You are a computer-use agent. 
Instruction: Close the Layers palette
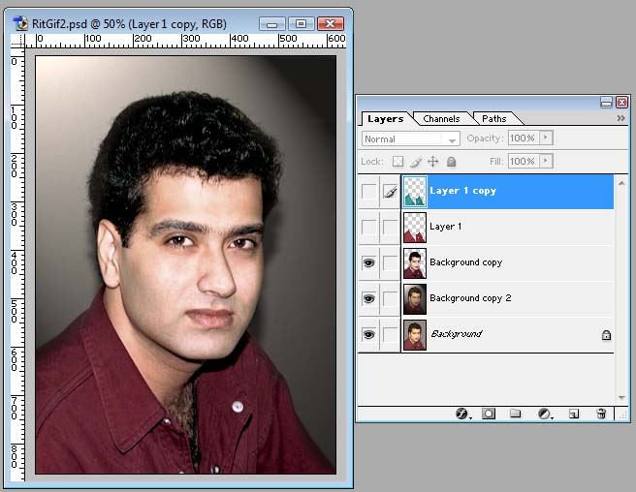621,102
